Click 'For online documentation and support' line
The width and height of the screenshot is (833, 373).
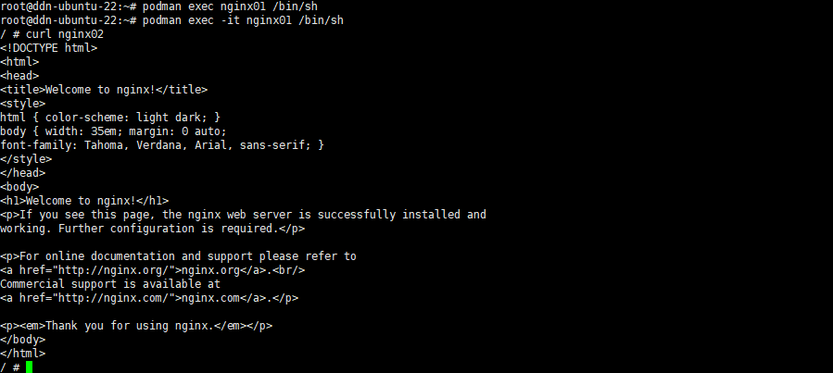[x=178, y=256]
